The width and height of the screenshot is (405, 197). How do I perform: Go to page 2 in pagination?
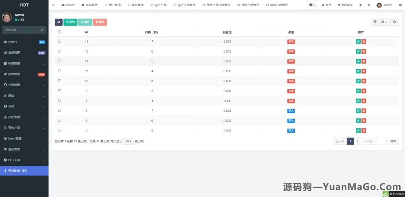(357, 141)
